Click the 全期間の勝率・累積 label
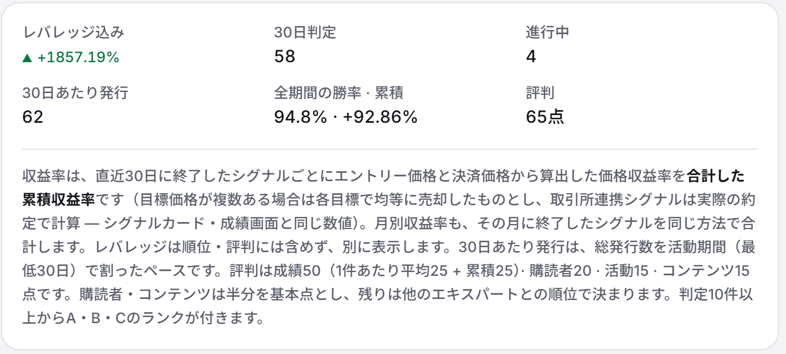The height and width of the screenshot is (354, 786). point(339,92)
